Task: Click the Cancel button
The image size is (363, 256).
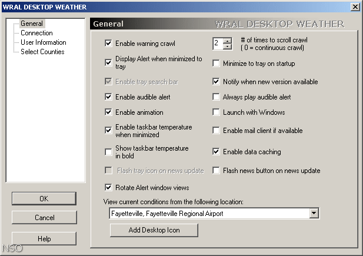Action: (x=44, y=218)
